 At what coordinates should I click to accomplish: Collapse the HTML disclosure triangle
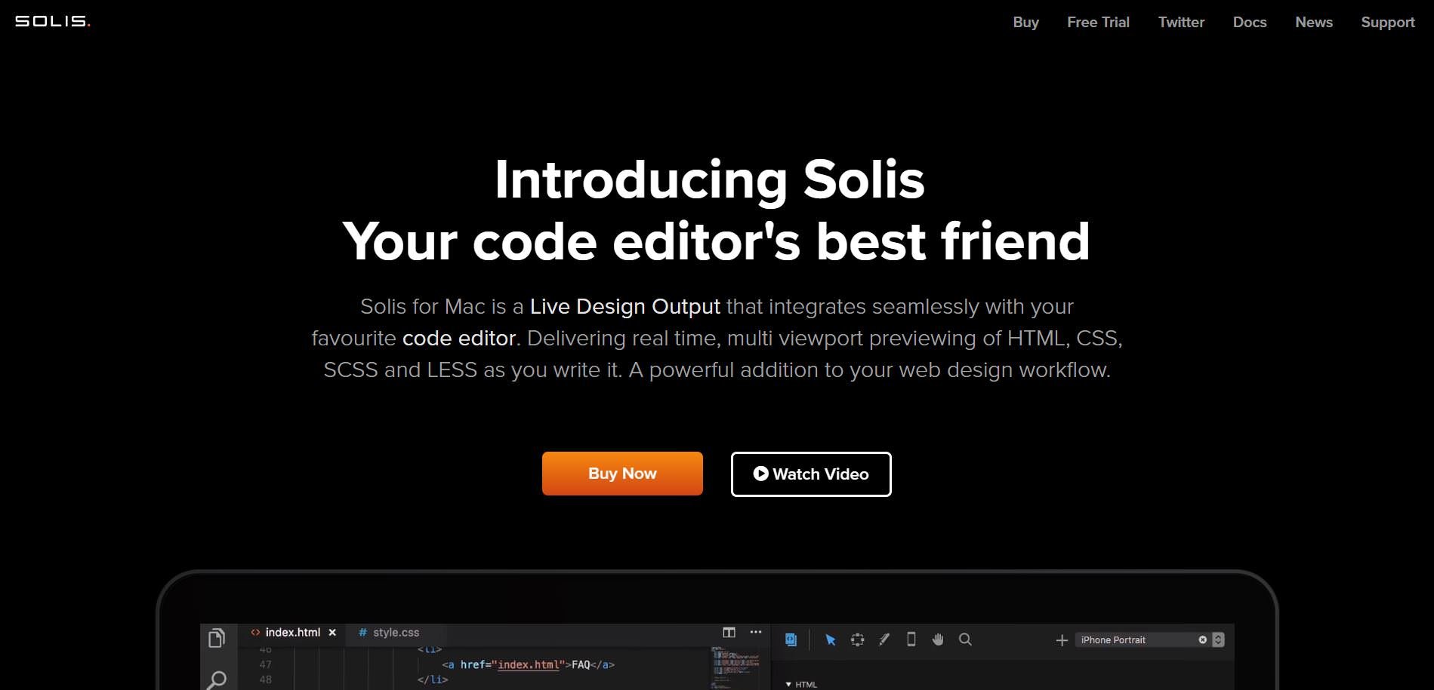pos(788,685)
